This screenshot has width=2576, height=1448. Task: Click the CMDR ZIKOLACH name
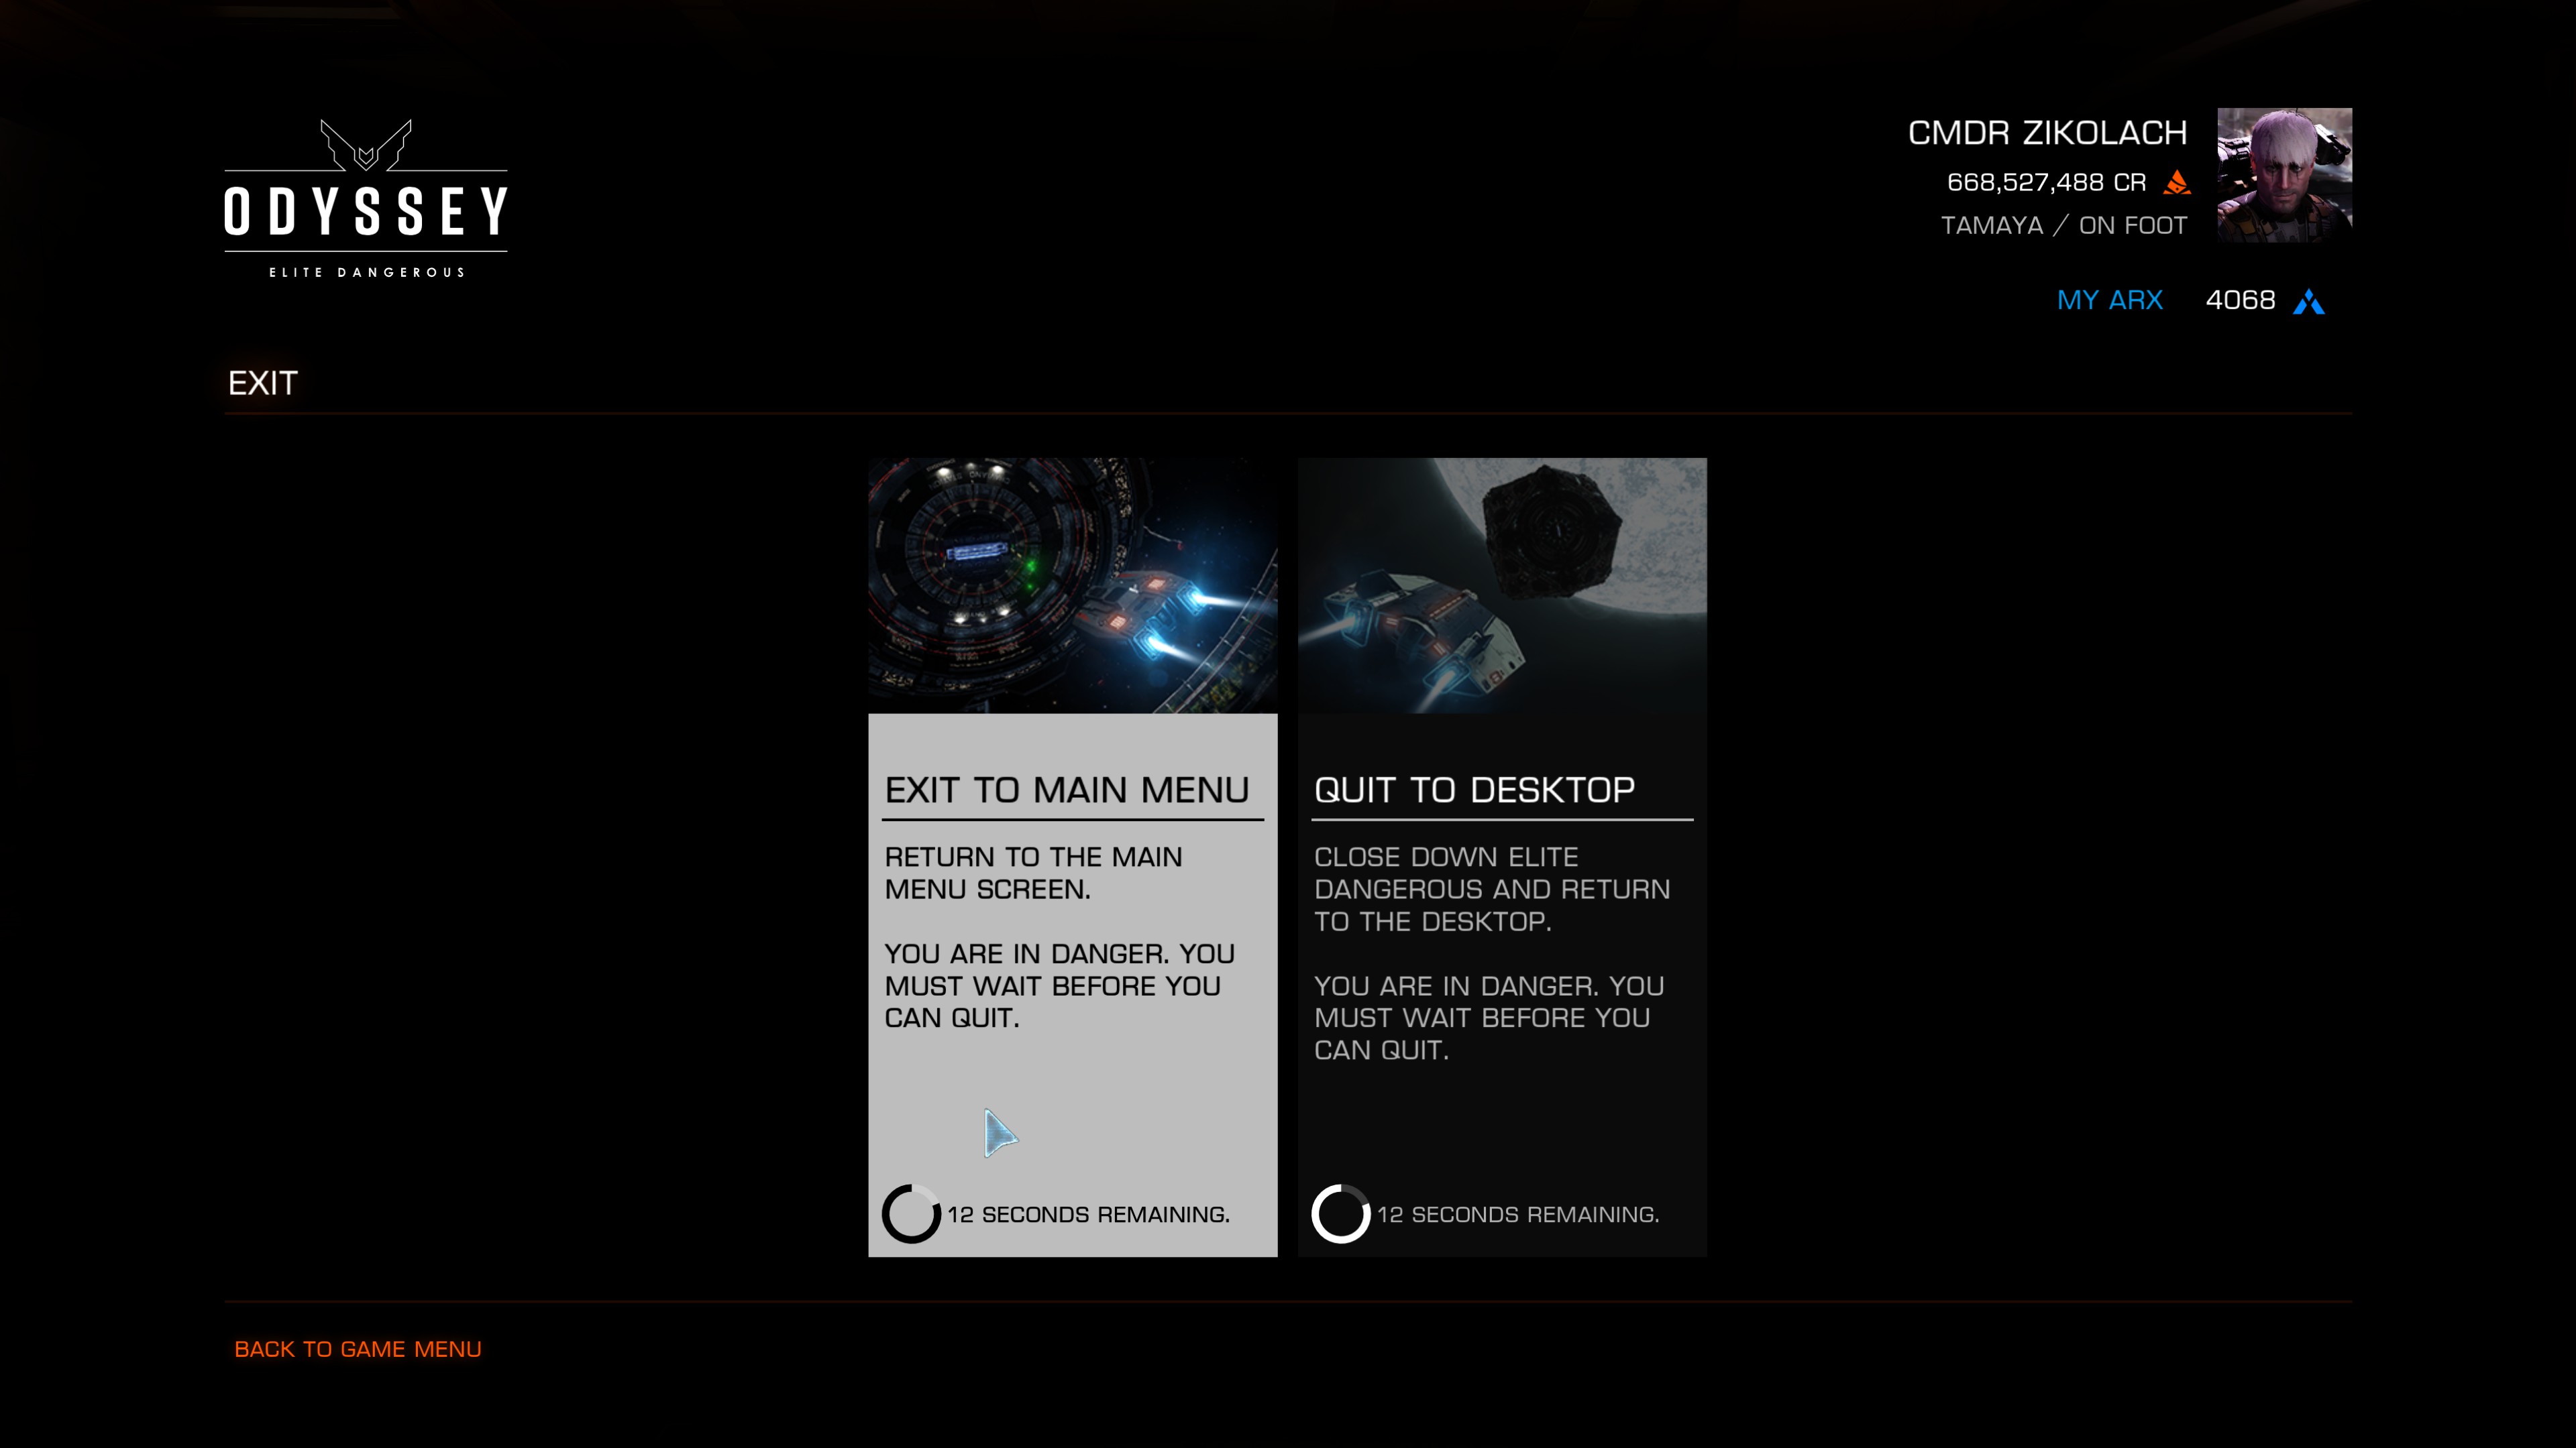coord(2047,133)
